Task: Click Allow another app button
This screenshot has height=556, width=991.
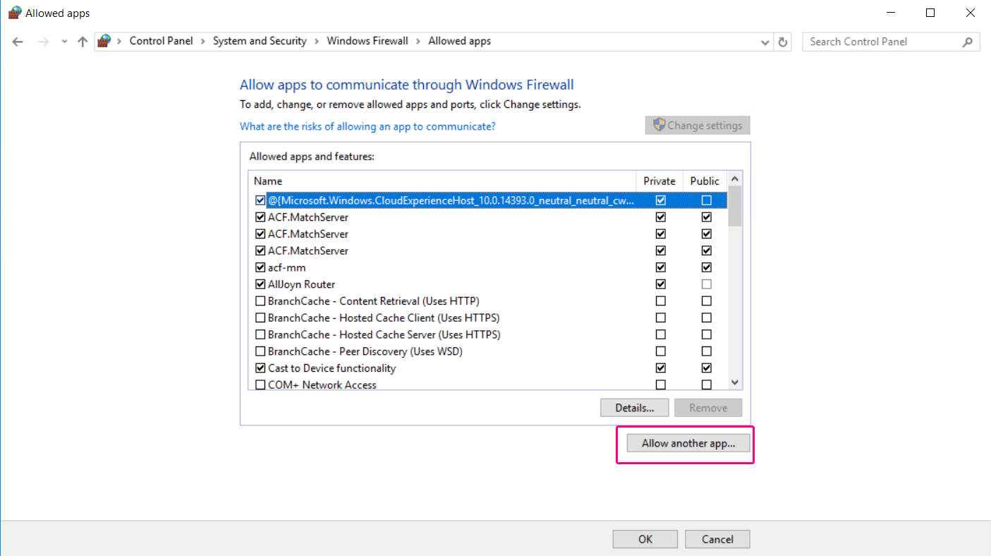Action: (688, 444)
